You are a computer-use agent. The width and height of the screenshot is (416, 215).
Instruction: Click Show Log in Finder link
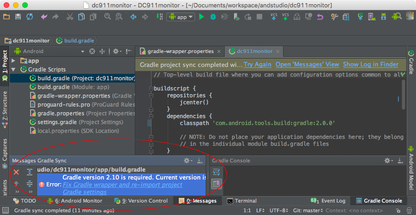(x=371, y=65)
